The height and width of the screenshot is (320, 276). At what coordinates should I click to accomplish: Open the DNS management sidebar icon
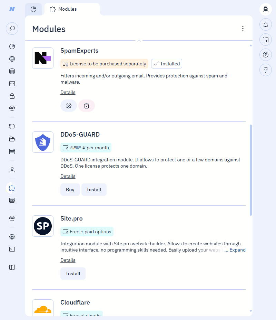12,108
